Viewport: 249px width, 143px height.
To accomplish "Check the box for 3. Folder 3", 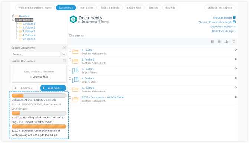I will (x=70, y=69).
